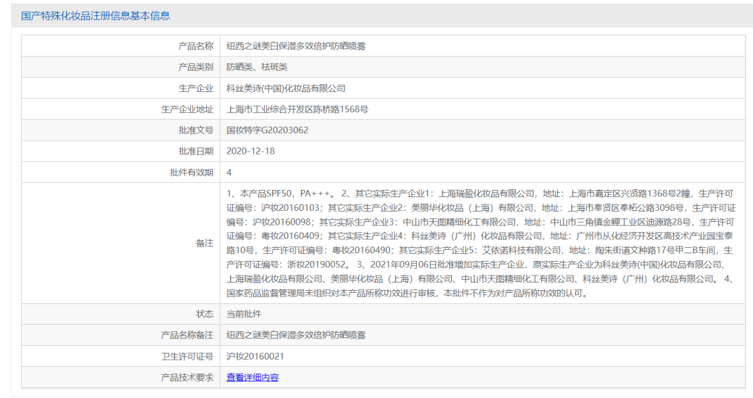Click the 生产企业地址 row label
753x398 pixels.
pos(187,109)
